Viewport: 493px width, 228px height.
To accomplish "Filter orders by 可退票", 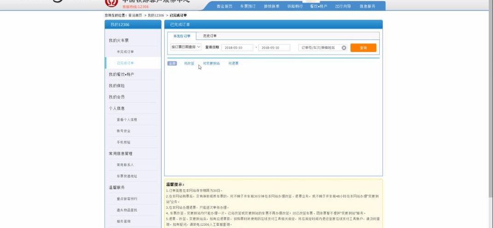I will coord(233,63).
